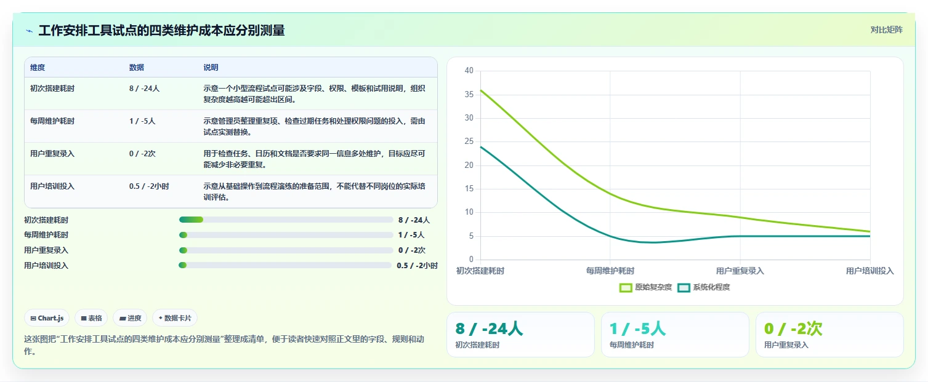This screenshot has width=928, height=382.
Task: Click the light green 原始复杂度 line start point
Action: pos(480,90)
